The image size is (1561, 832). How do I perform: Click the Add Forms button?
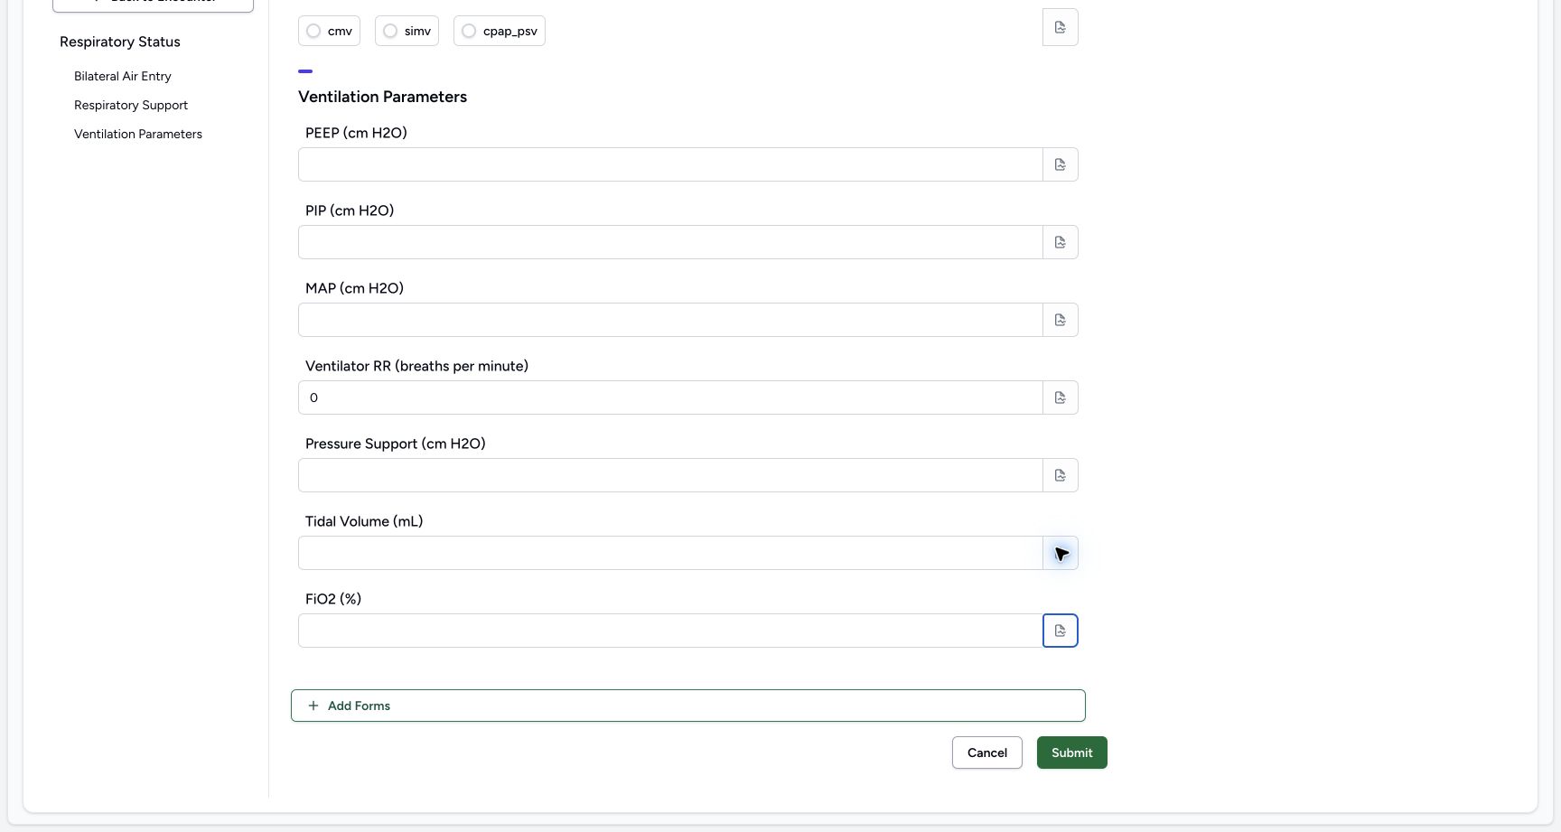click(x=688, y=706)
